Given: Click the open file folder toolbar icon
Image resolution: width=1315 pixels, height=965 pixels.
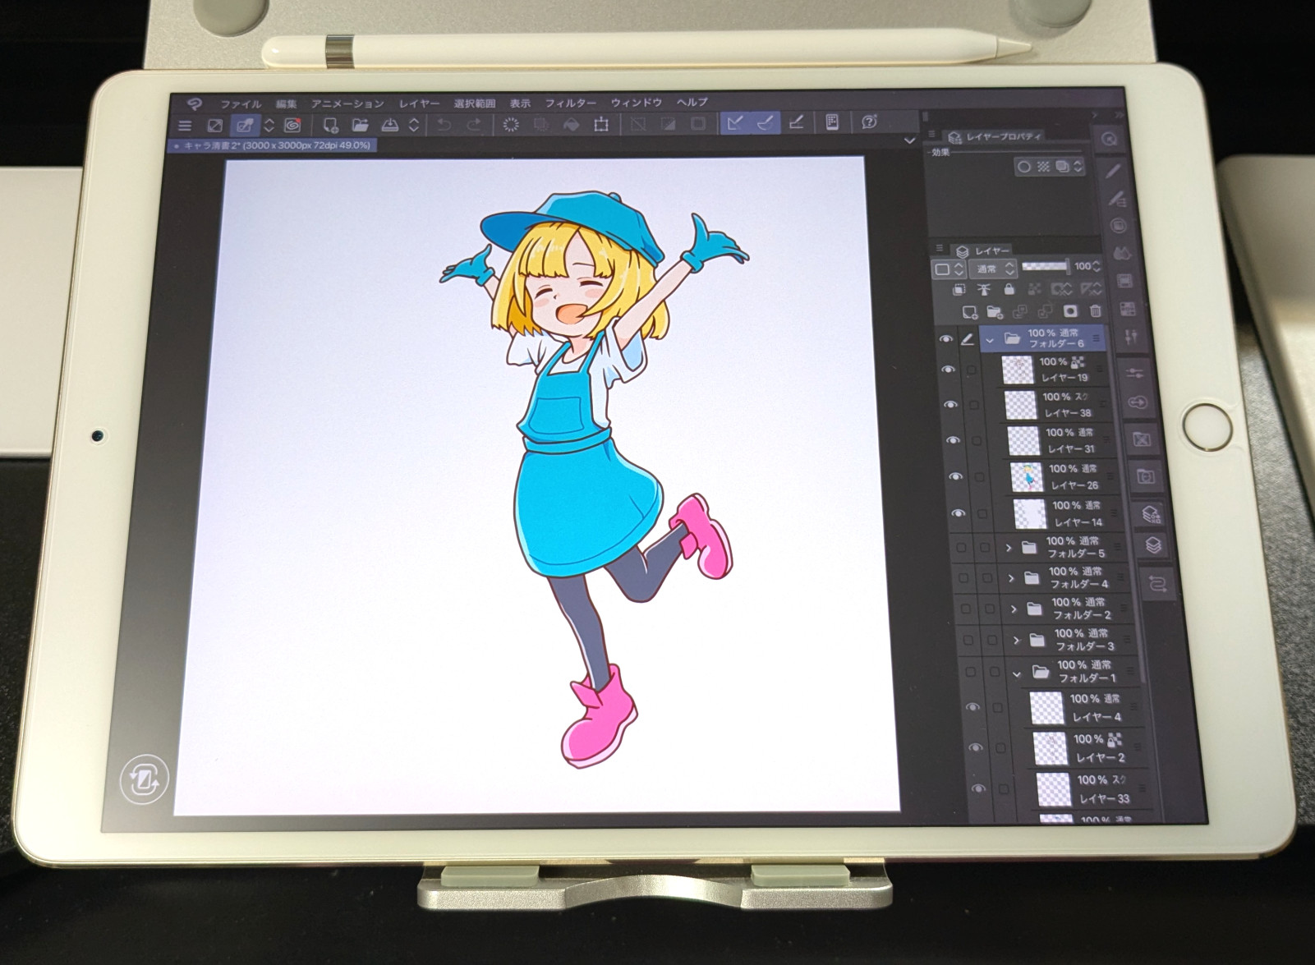Looking at the screenshot, I should tap(360, 125).
